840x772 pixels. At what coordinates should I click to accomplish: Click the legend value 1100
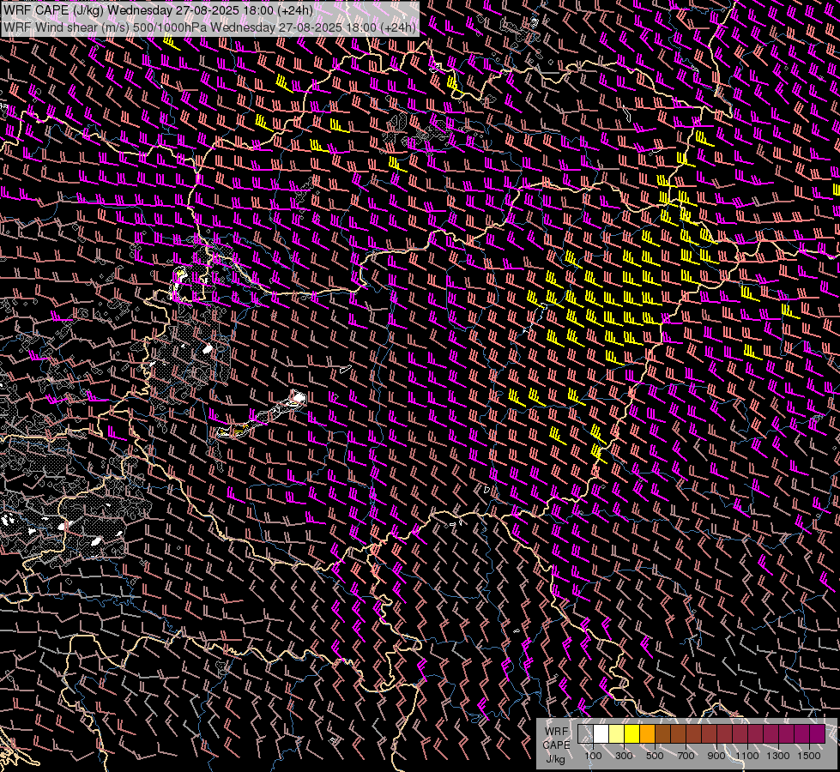click(x=747, y=756)
